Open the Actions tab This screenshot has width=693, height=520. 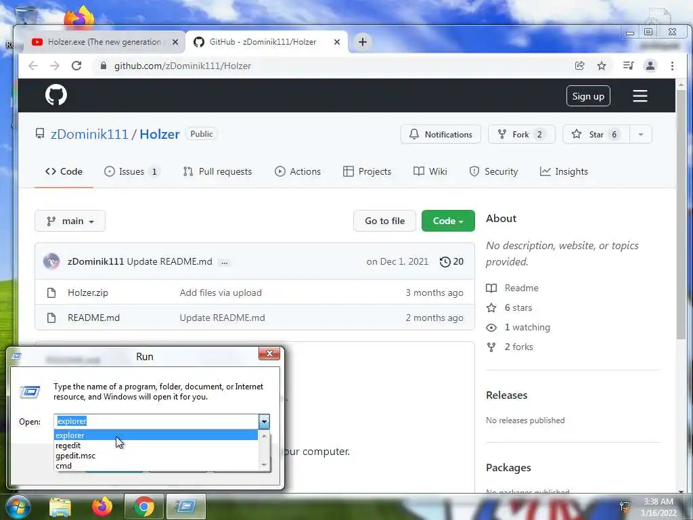click(x=298, y=171)
